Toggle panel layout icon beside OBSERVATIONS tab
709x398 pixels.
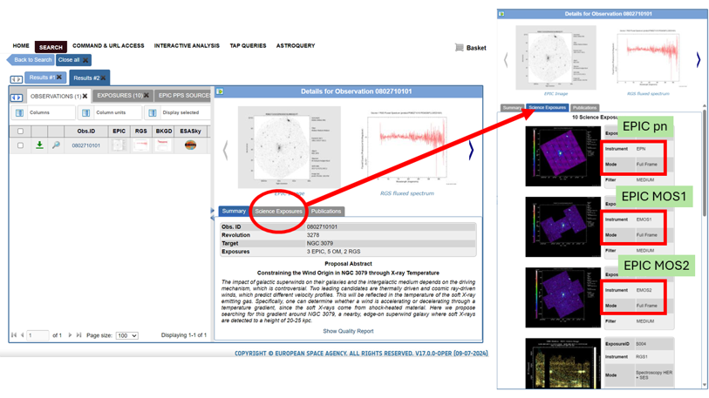point(17,98)
